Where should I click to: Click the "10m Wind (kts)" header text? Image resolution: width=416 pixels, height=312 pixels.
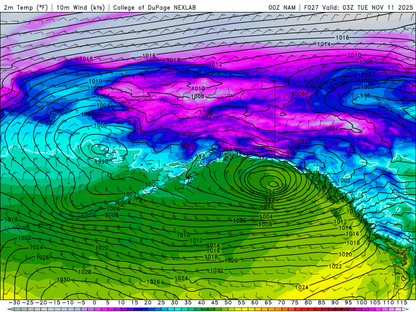click(81, 7)
